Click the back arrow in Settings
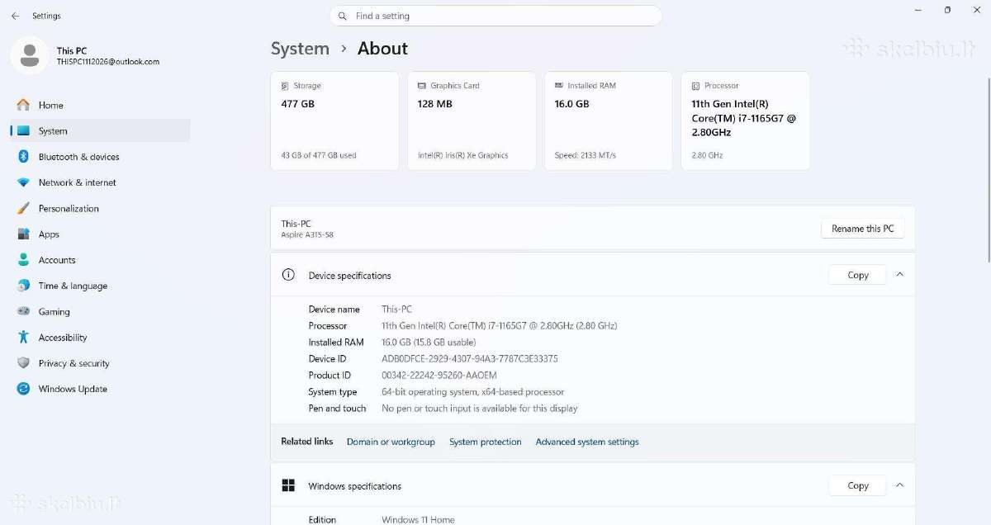Image resolution: width=991 pixels, height=525 pixels. pos(15,16)
